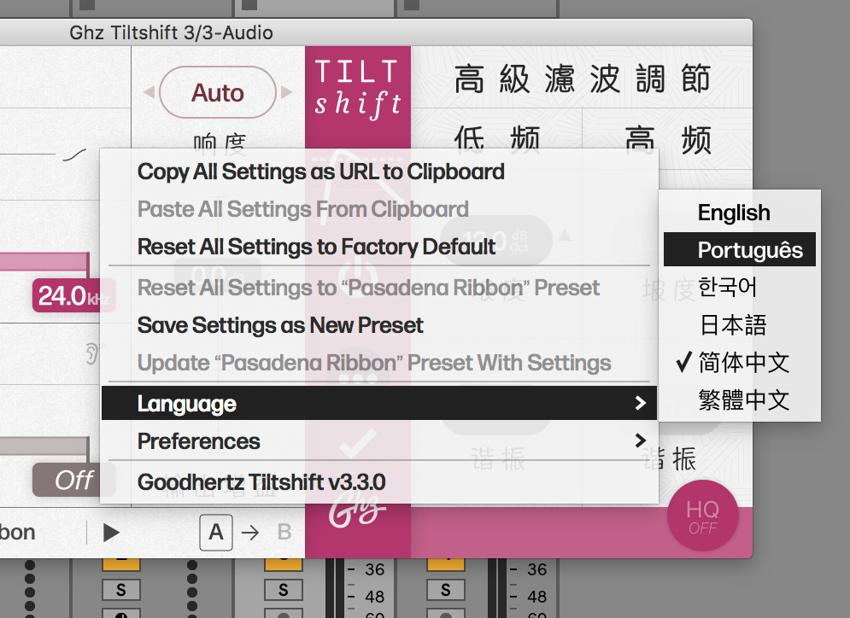
Task: Click left arrow beside Auto
Action: coord(149,93)
